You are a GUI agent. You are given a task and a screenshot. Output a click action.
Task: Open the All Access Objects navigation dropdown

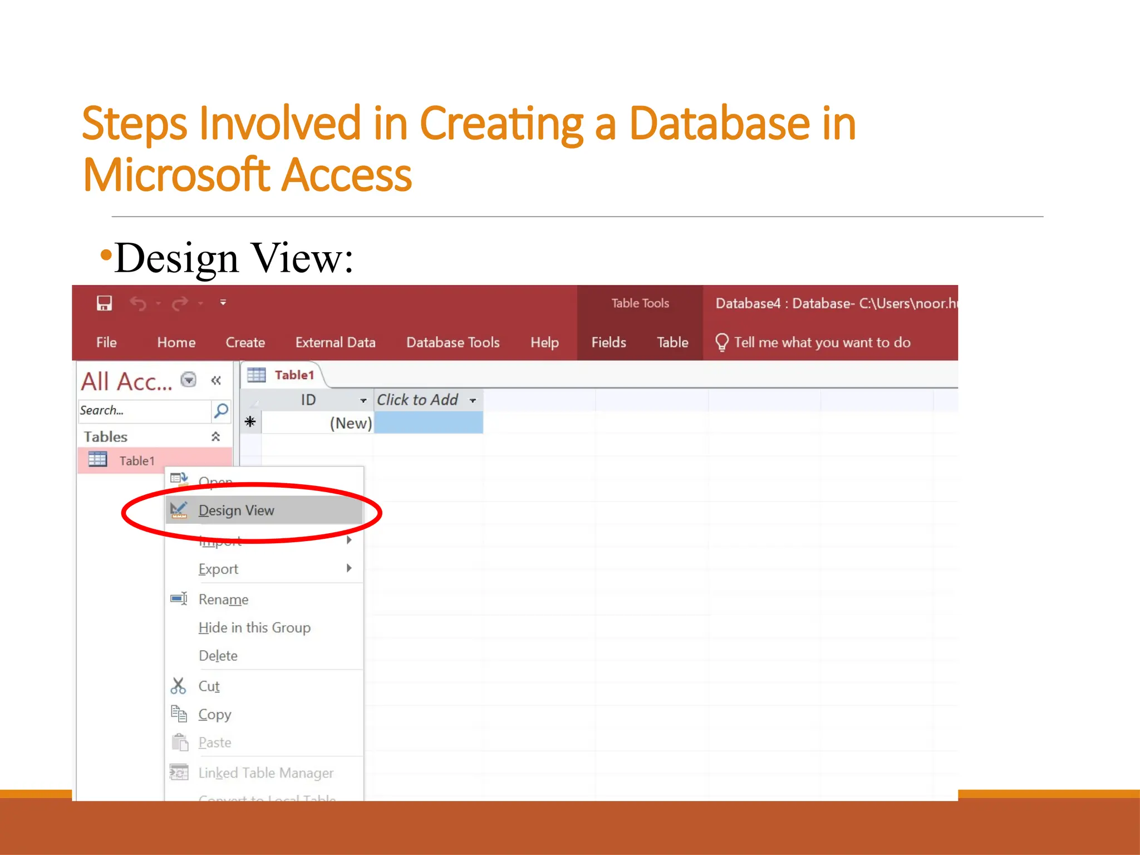[189, 380]
